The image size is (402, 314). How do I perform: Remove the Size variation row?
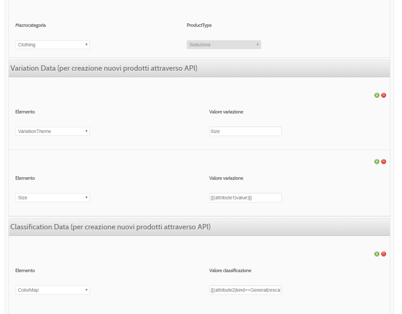pyautogui.click(x=383, y=161)
